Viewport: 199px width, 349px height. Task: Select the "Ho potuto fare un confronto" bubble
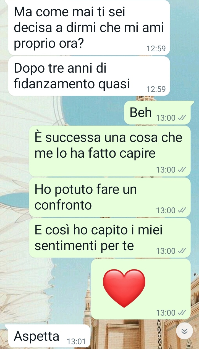coord(110,197)
